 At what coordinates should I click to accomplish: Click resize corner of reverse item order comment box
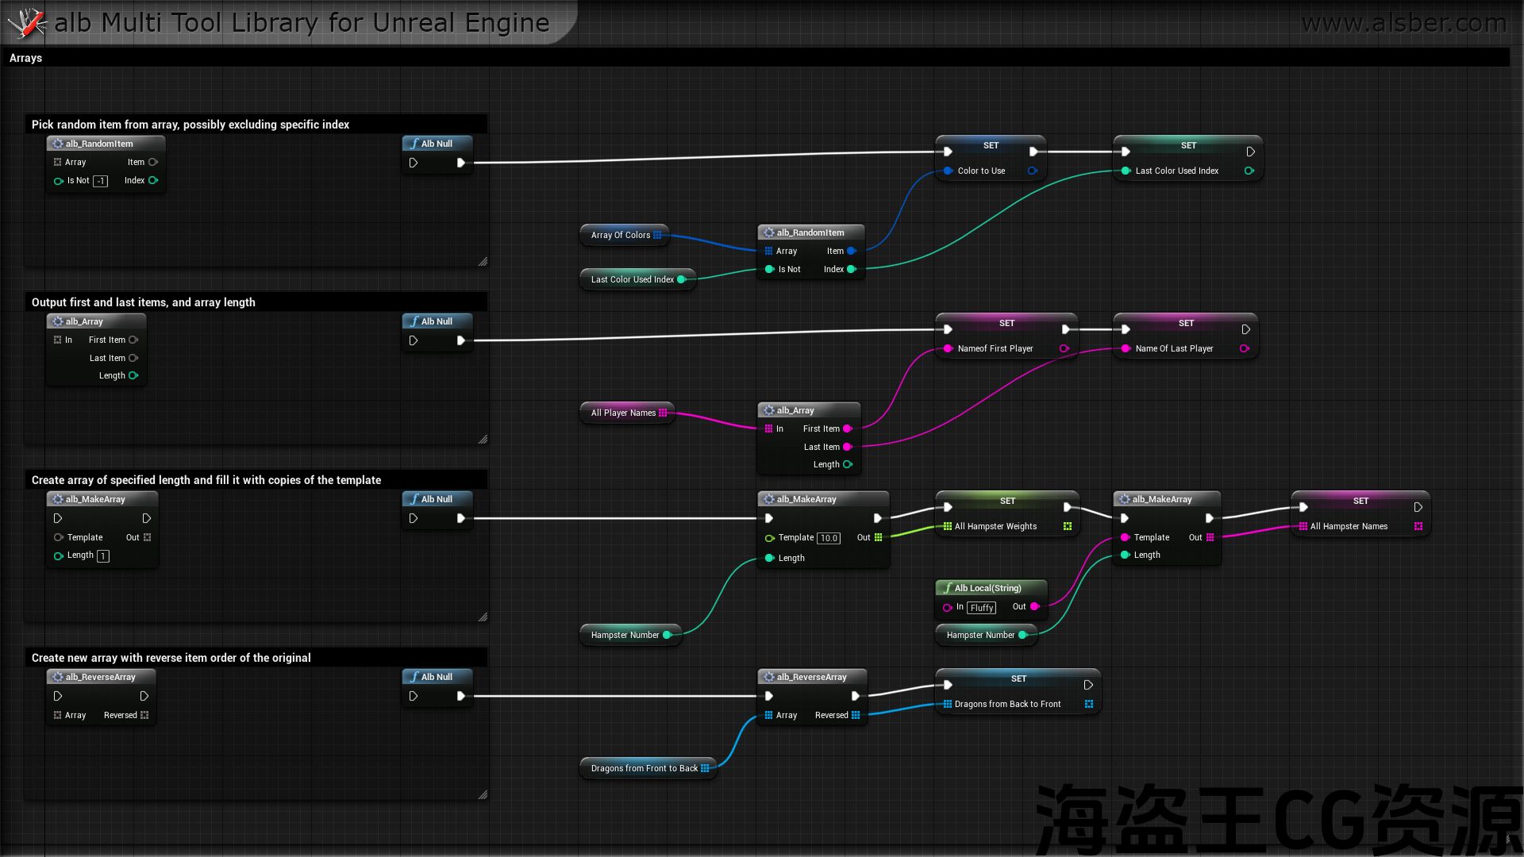pyautogui.click(x=483, y=794)
